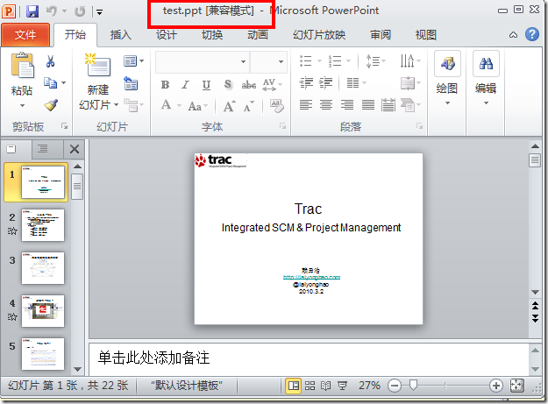Image resolution: width=548 pixels, height=404 pixels.
Task: Toggle Bold formatting
Action: [x=165, y=84]
